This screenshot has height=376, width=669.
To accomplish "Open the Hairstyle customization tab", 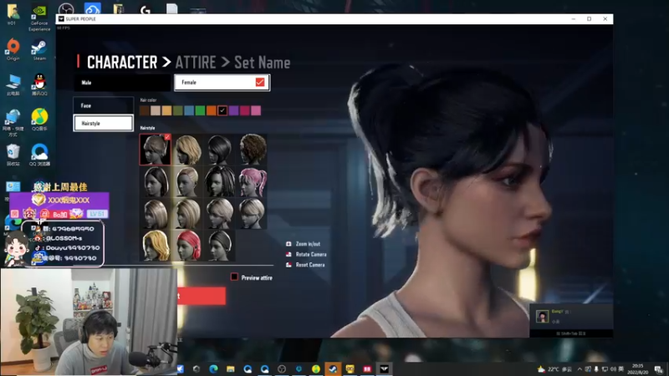I will click(103, 123).
